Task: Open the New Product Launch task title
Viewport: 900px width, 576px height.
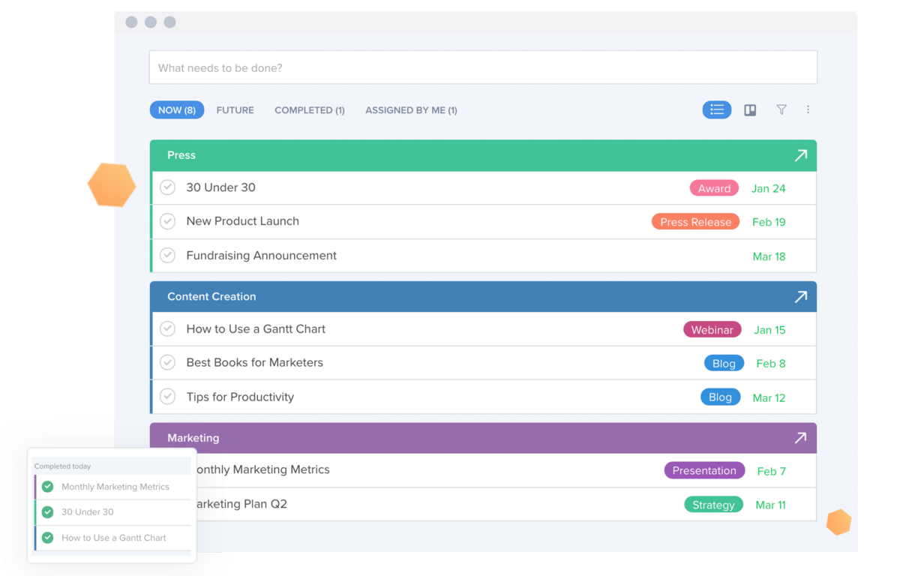Action: pos(243,221)
